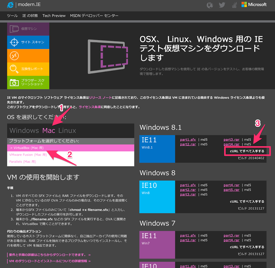Open the IE の状態 menu
Screen dimensions: 275x268
coord(30,16)
